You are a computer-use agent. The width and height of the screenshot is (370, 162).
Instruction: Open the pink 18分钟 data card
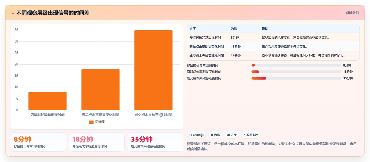[x=97, y=142]
